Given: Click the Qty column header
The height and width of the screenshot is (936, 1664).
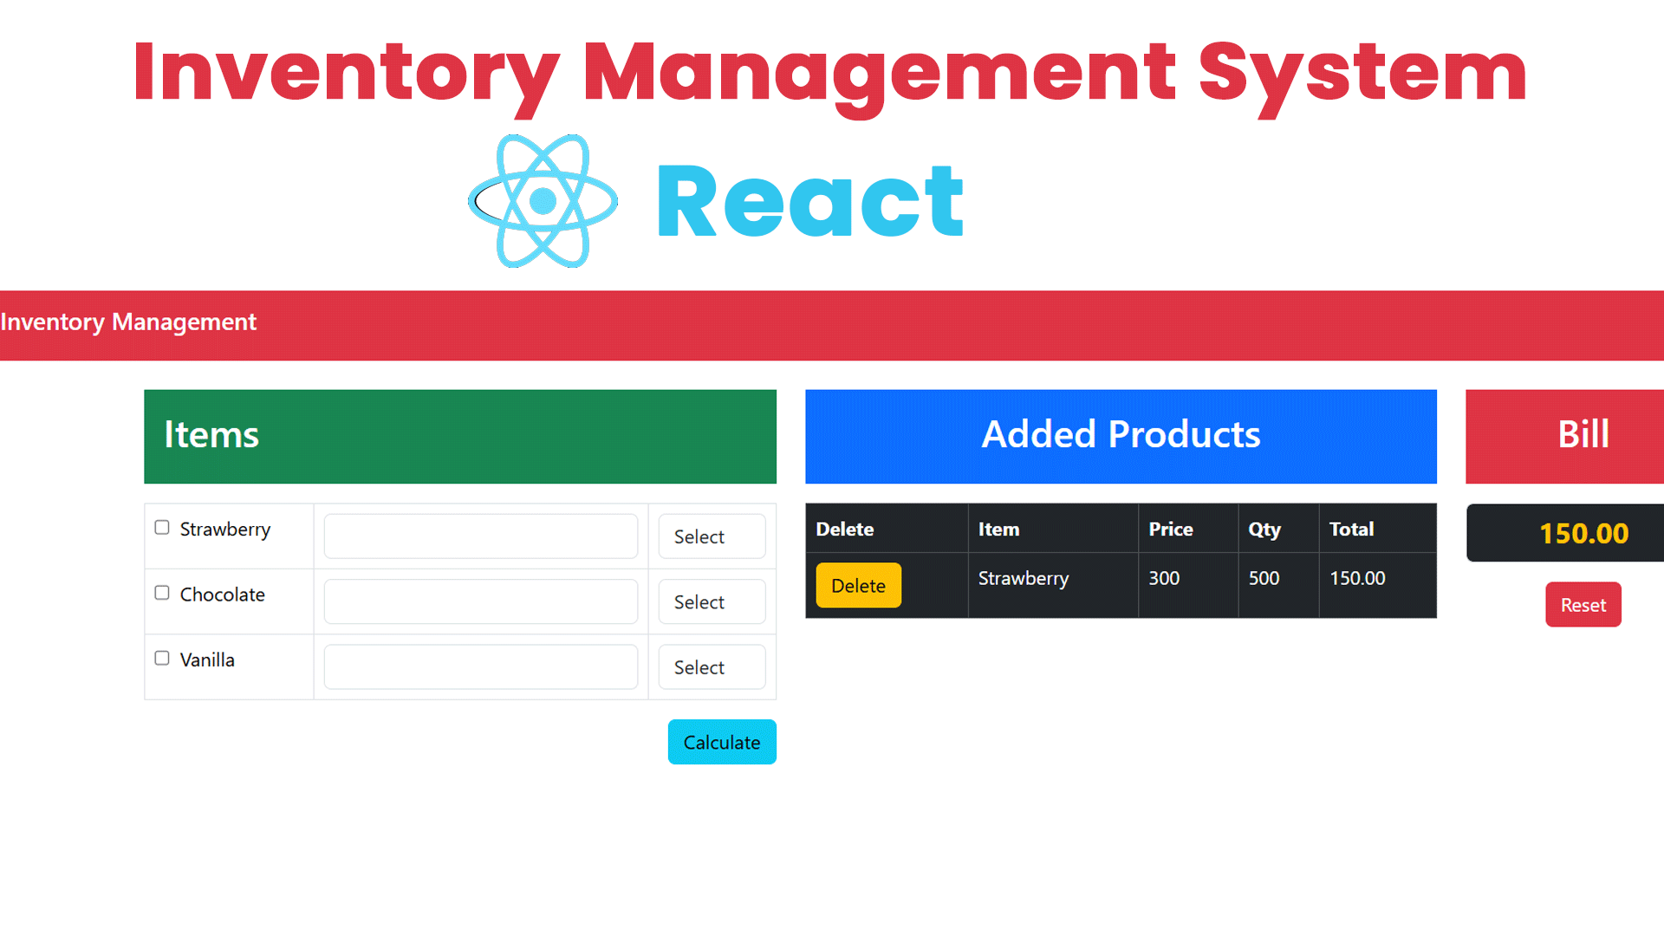Looking at the screenshot, I should point(1263,529).
